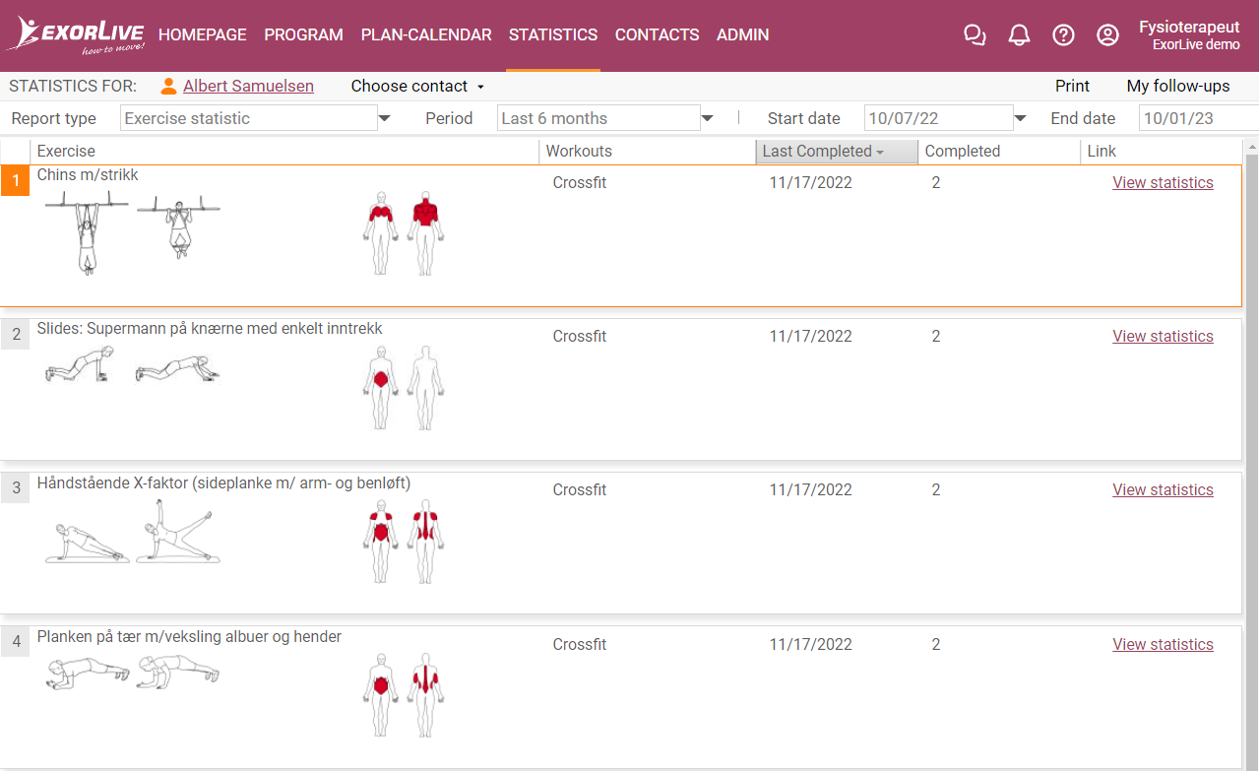Viewport: 1259px width, 771px height.
Task: Click the End date field
Action: pos(1199,118)
